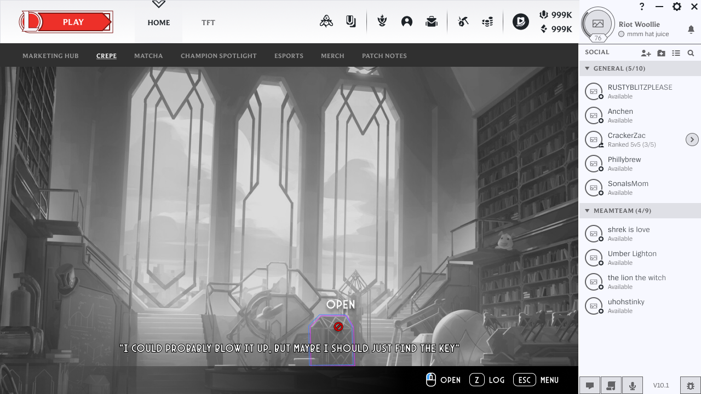Click the bug report icon
The height and width of the screenshot is (394, 701).
coord(690,385)
